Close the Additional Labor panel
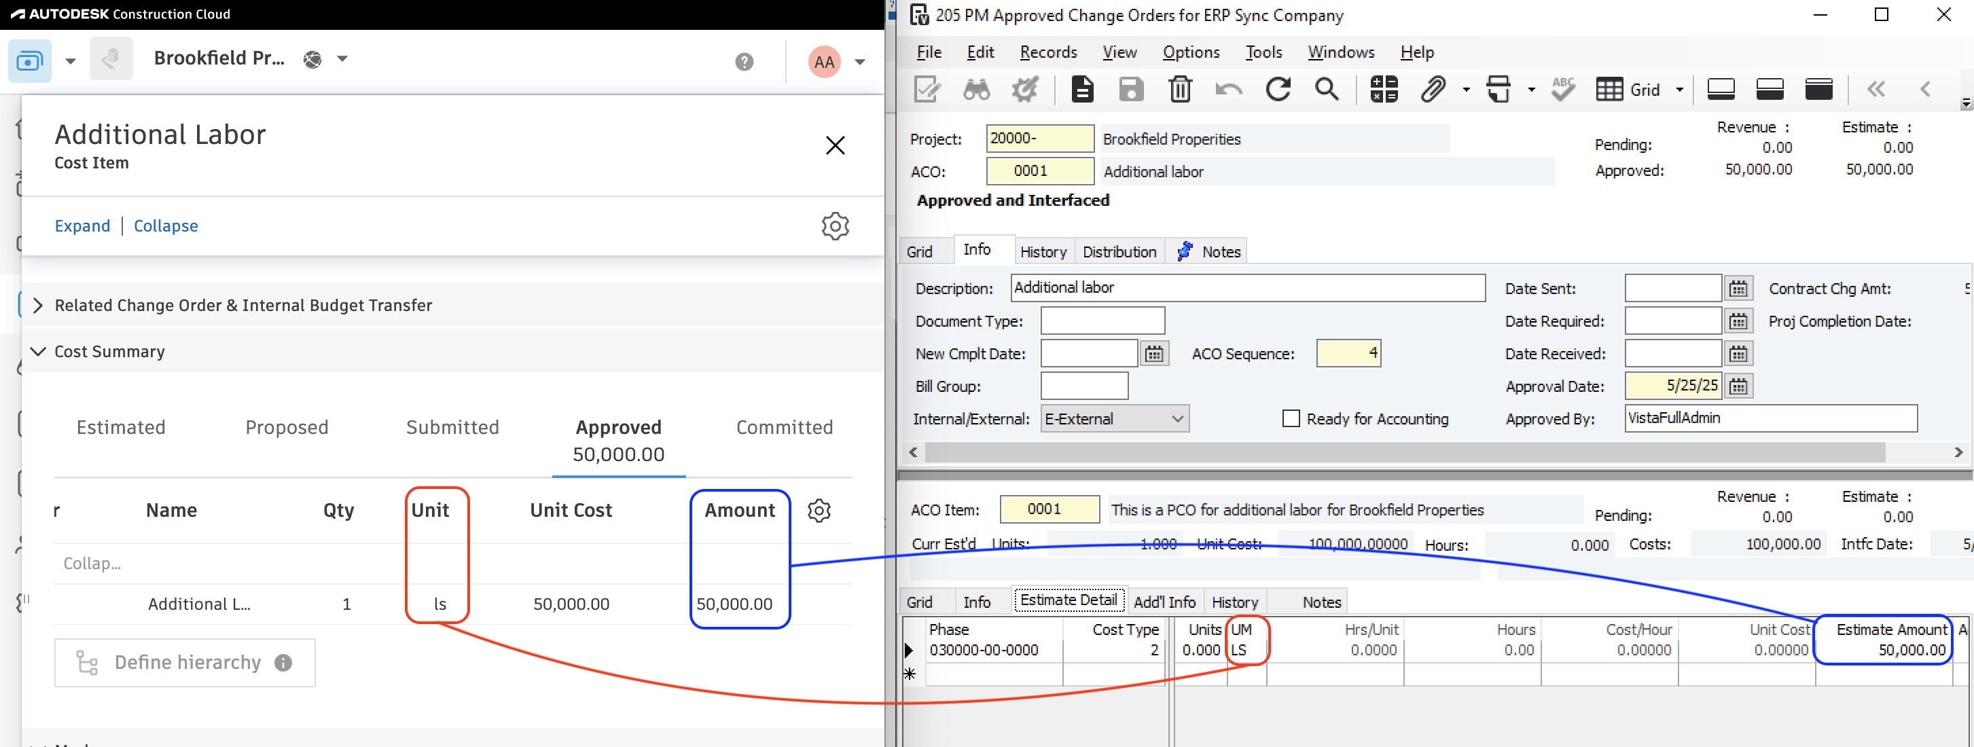The width and height of the screenshot is (1974, 747). pos(836,145)
